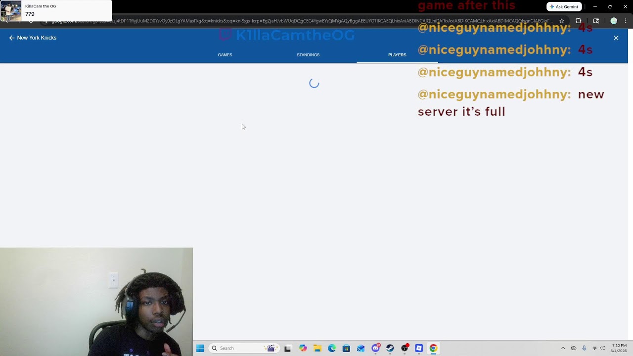
Task: Click the Chrome icon in the taskbar
Action: (433, 348)
